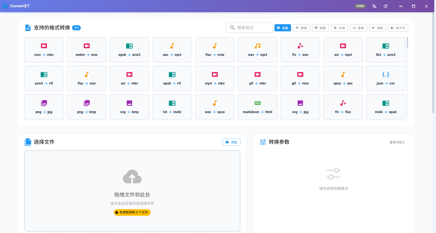
Task: Click the magnifier icon in the format search box
Action: point(232,28)
